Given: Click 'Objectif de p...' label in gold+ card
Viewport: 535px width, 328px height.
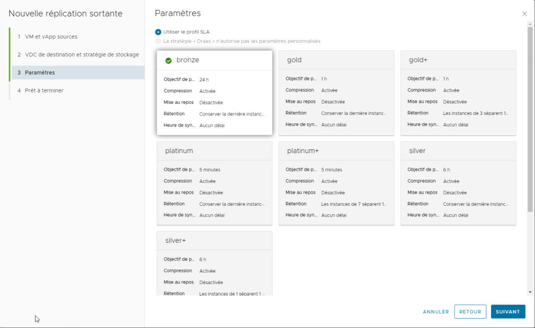Looking at the screenshot, I should (x=423, y=78).
